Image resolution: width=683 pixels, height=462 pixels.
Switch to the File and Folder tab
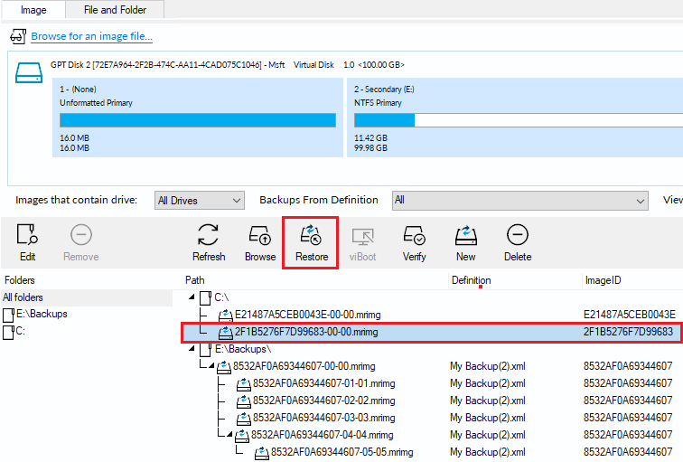click(117, 9)
